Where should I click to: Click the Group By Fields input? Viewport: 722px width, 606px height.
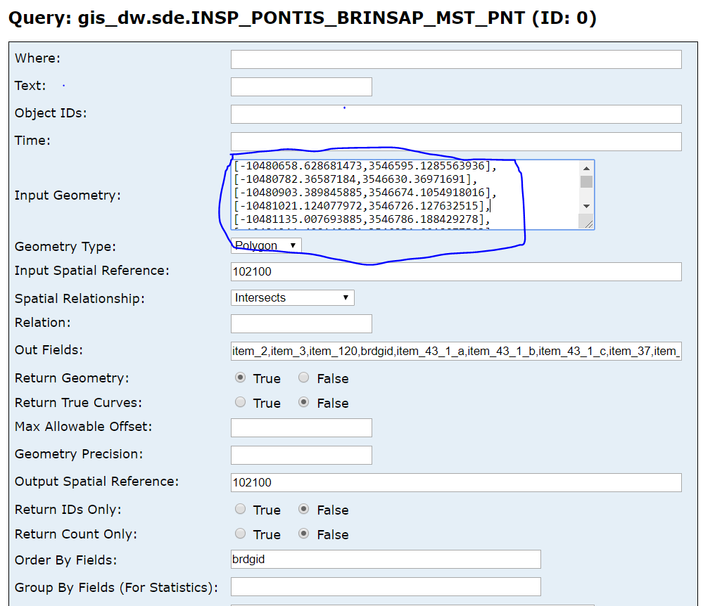coord(386,587)
